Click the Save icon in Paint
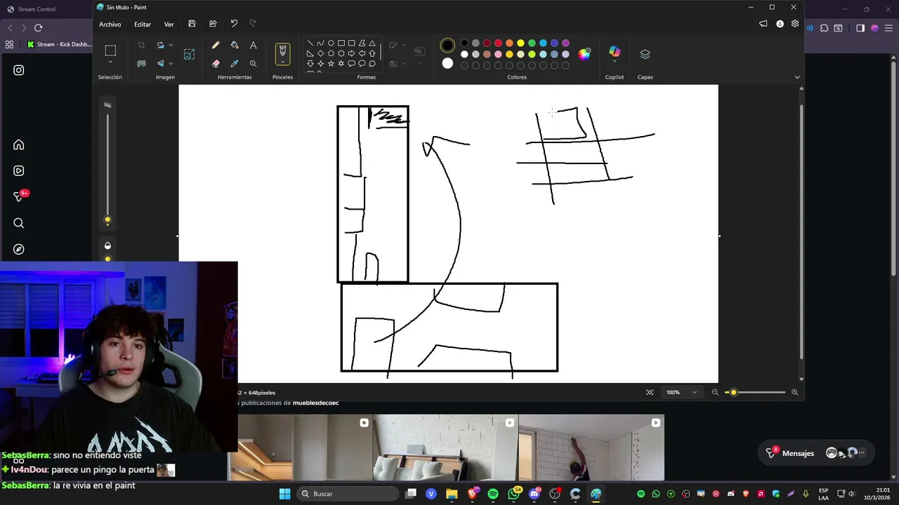The image size is (899, 505). pos(192,24)
